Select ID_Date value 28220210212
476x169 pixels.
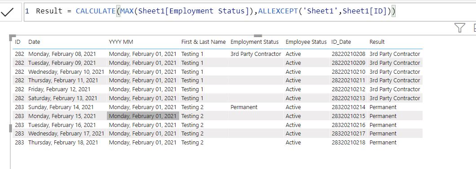pyautogui.click(x=348, y=89)
